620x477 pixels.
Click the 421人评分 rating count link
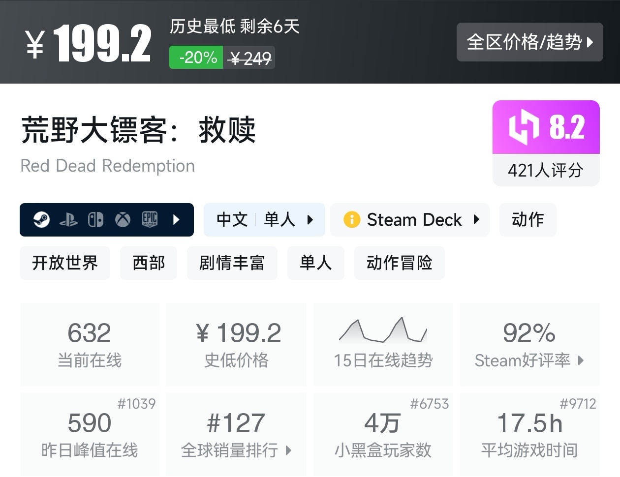click(x=546, y=170)
